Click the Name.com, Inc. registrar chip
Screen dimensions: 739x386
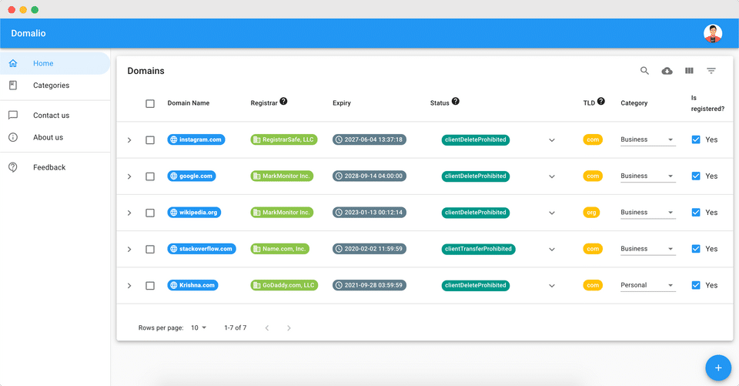[280, 249]
